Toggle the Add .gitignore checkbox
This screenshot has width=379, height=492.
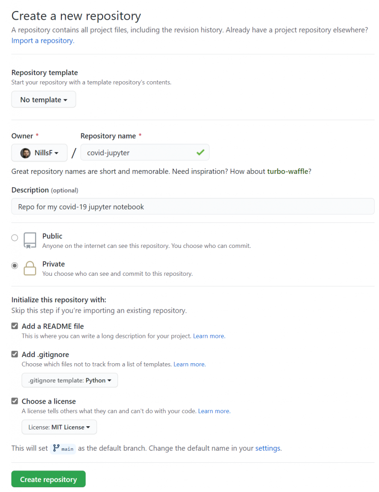[x=15, y=354]
